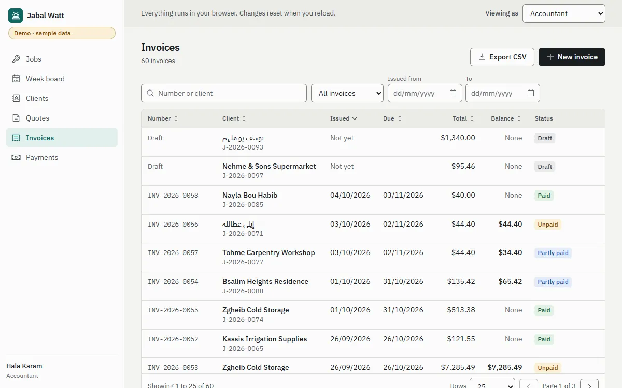Click Partly paid badge on INV-2026-0057

[x=553, y=253]
